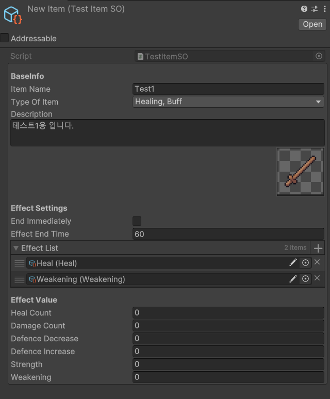Toggle the End Immediately checkbox
The height and width of the screenshot is (399, 330).
pos(137,221)
